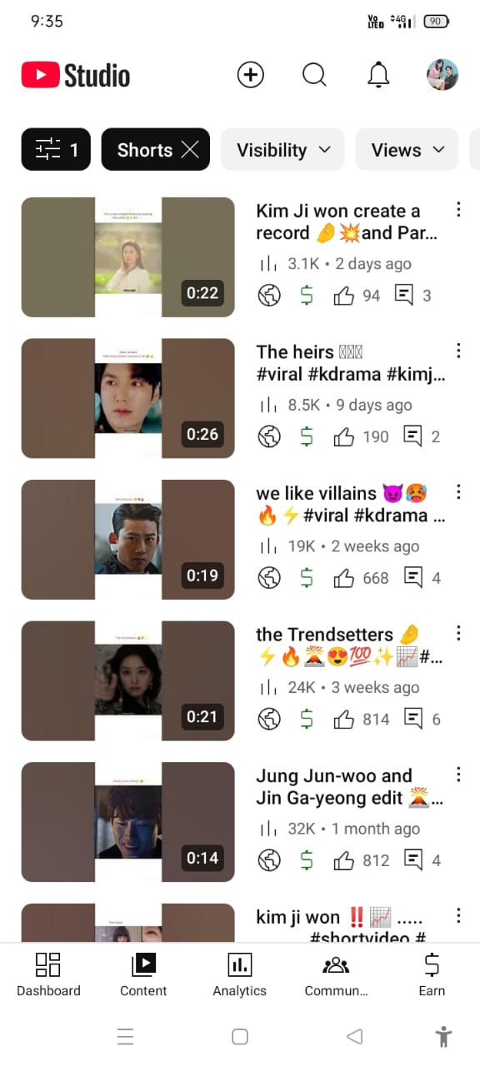Expand the Views filter dropdown
Viewport: 480px width, 1066px height.
[407, 150]
